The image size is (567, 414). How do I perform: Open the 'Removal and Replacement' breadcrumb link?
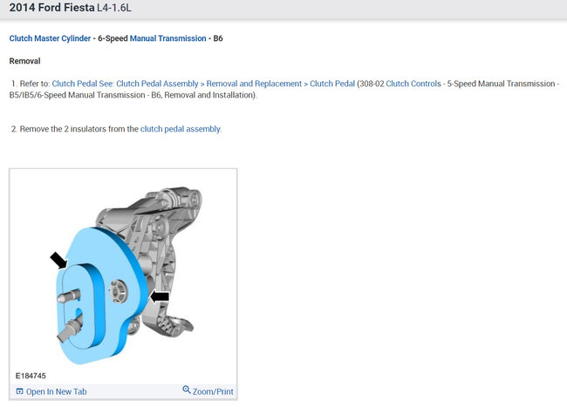[x=254, y=84]
